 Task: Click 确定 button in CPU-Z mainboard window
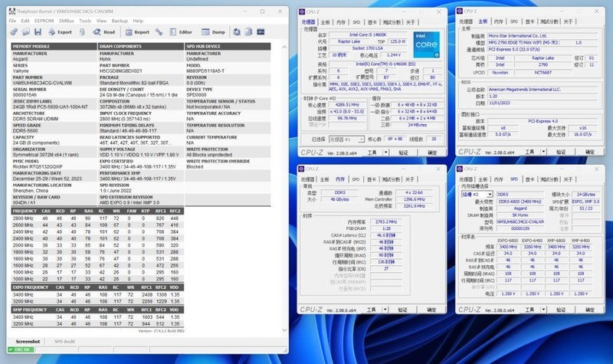[x=590, y=152]
